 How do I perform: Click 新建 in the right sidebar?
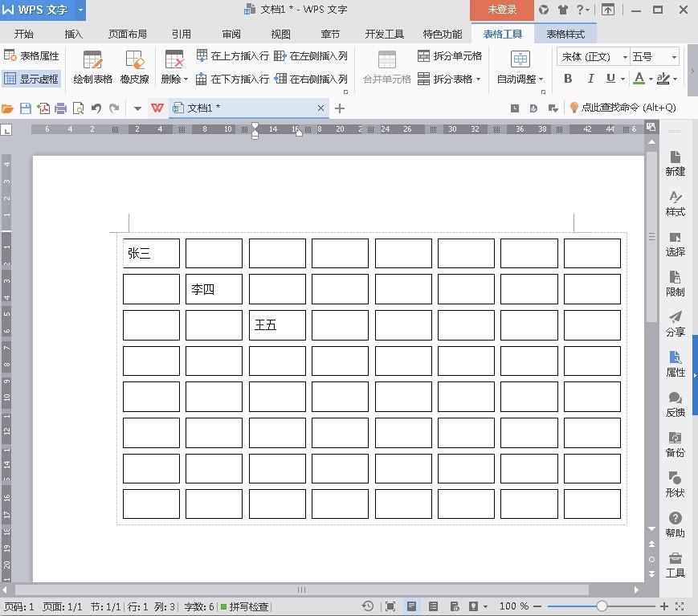tap(675, 163)
